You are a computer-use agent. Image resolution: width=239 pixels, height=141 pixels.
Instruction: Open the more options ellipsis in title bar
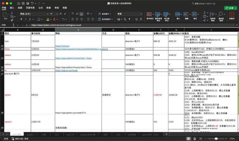44,3
